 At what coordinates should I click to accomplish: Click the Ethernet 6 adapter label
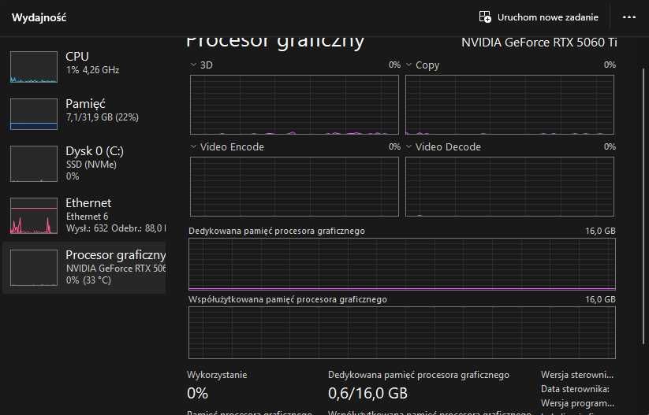87,217
